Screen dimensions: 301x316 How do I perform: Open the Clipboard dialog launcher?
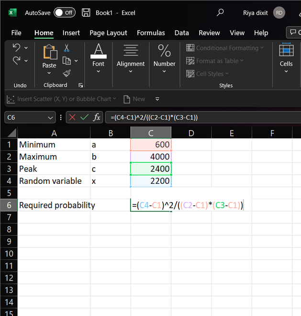tap(80, 85)
